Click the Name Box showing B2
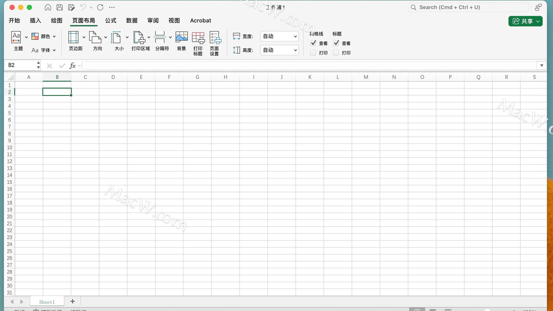The width and height of the screenshot is (553, 311). click(x=20, y=65)
